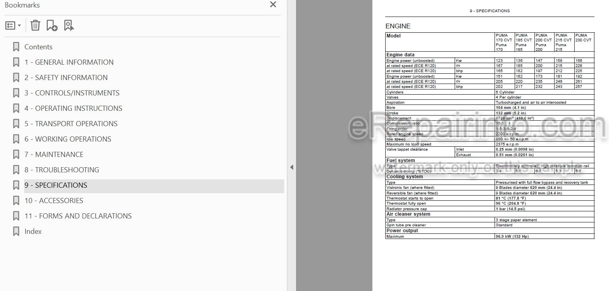Click the 'Cooling system' section header
609x291 pixels.
click(405, 177)
